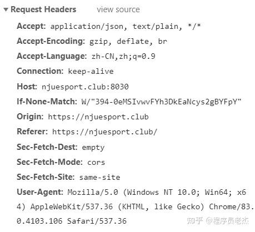The height and width of the screenshot is (232, 255).
Task: Click the Zhihu watermark text
Action: pyautogui.click(x=218, y=221)
